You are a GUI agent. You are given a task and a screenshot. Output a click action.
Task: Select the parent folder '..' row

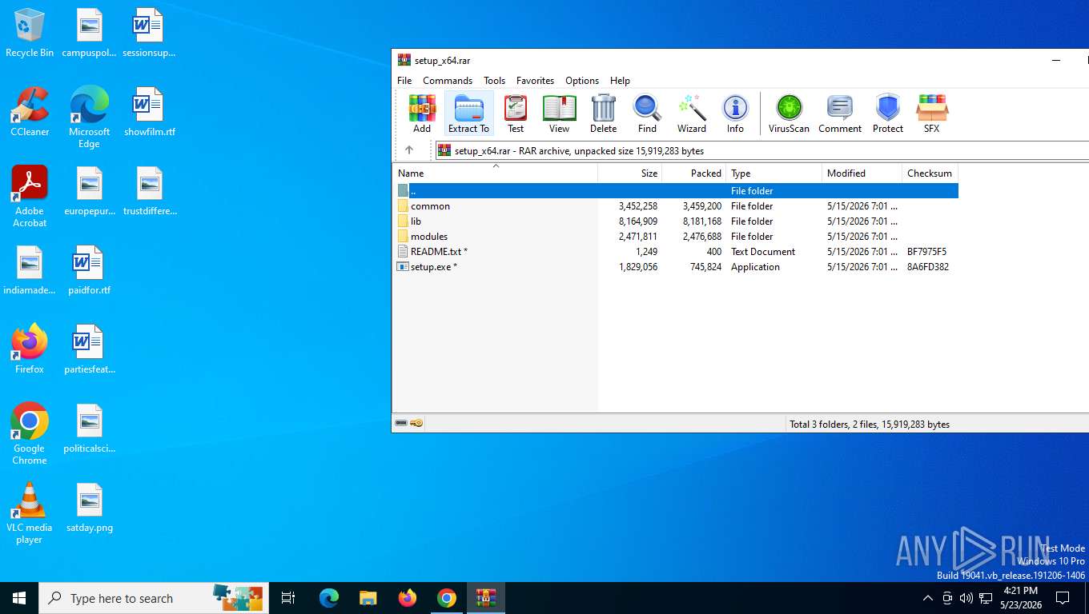coord(676,191)
